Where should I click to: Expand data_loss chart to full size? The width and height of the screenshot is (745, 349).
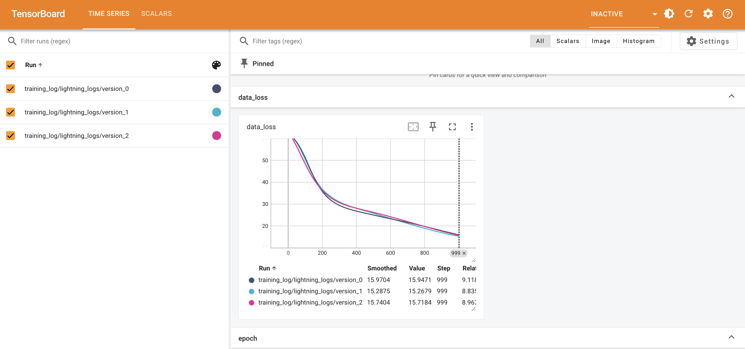click(452, 127)
